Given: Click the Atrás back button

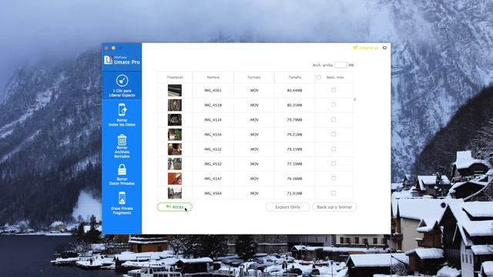Looking at the screenshot, I should click(175, 207).
